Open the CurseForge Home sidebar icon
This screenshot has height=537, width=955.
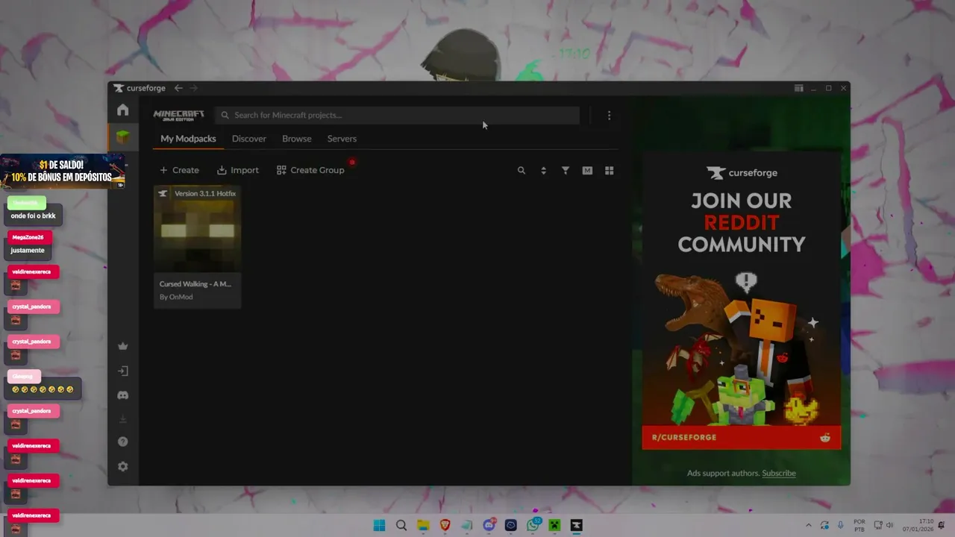[x=123, y=110]
